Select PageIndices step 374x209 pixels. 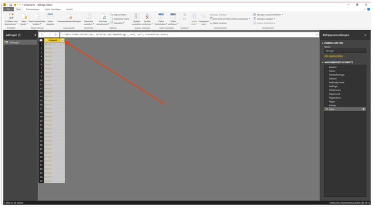click(x=345, y=98)
